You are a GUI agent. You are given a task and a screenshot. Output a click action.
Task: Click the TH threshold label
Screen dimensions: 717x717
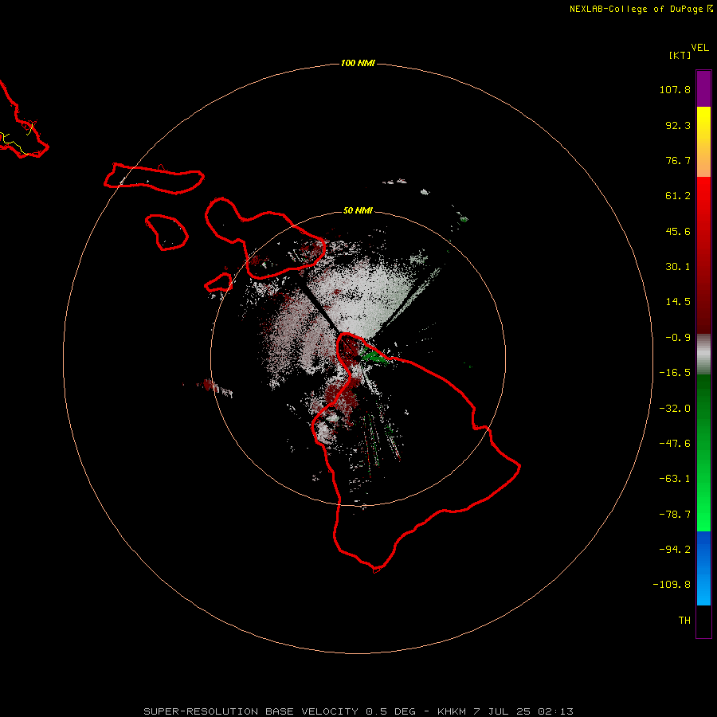click(x=684, y=621)
